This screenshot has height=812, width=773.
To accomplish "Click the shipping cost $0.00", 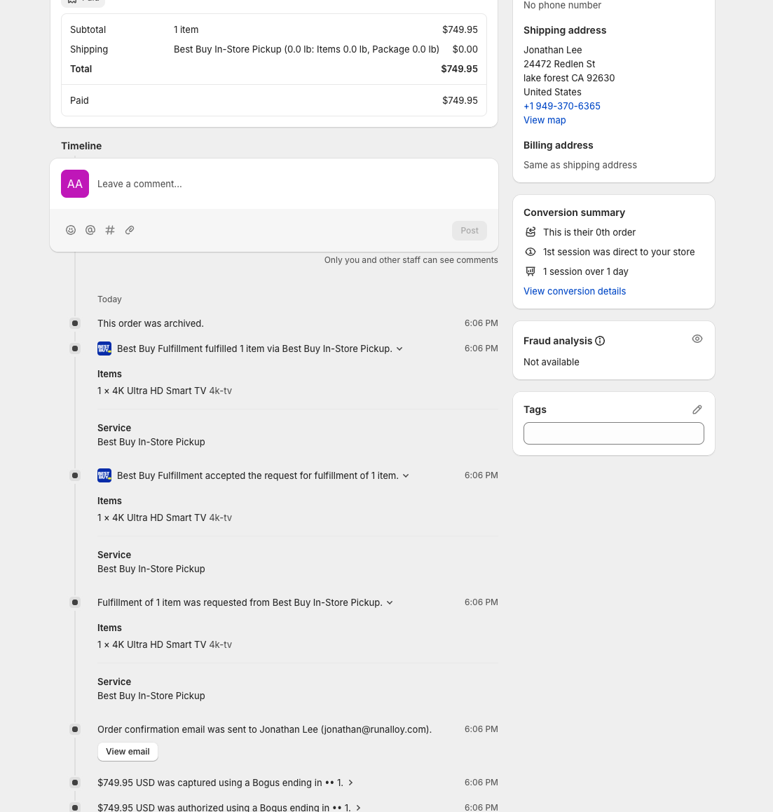I will [x=465, y=49].
